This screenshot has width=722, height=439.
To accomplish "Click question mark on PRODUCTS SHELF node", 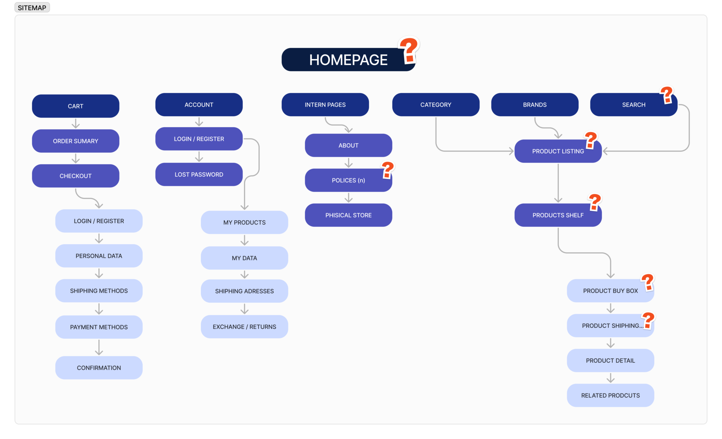I will [x=595, y=202].
